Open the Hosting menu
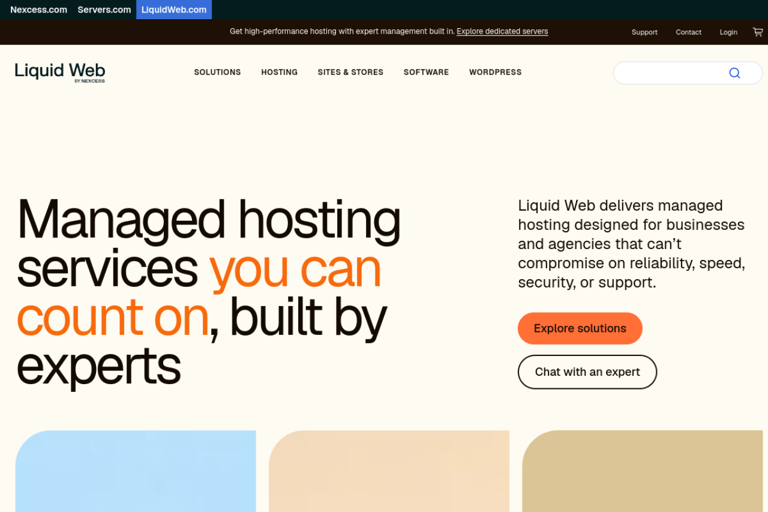The height and width of the screenshot is (512, 768). click(280, 72)
